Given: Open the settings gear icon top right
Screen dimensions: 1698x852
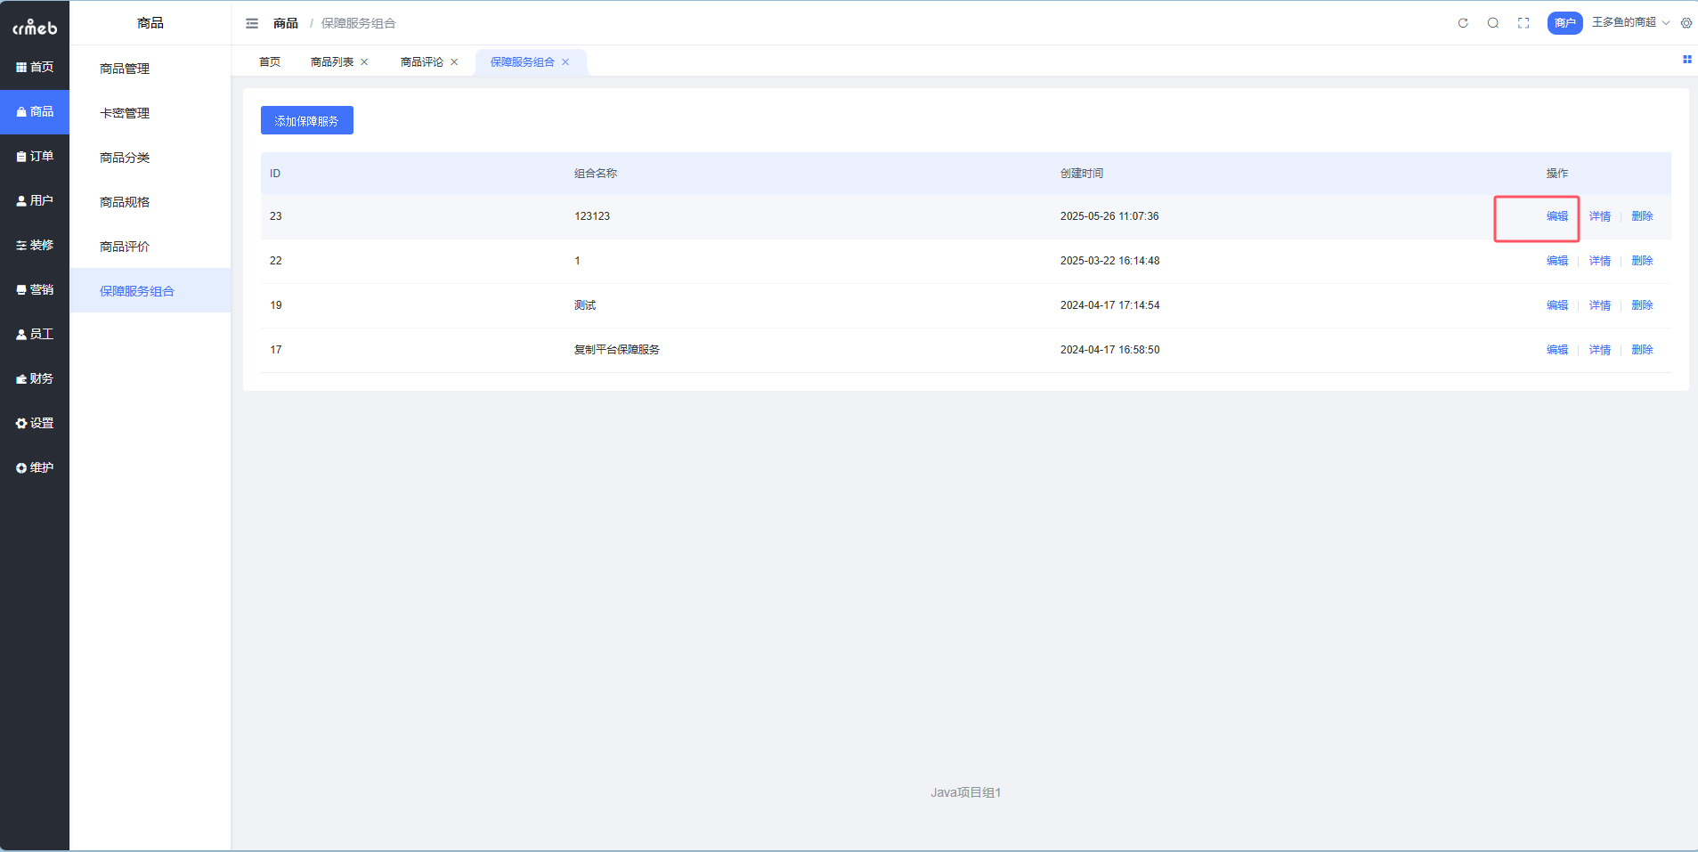Looking at the screenshot, I should [x=1686, y=23].
